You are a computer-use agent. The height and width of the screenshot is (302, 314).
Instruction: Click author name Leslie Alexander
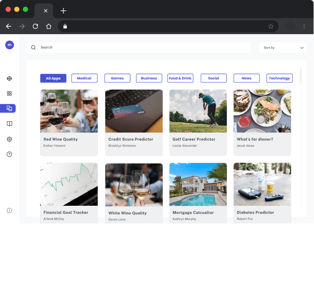point(185,145)
